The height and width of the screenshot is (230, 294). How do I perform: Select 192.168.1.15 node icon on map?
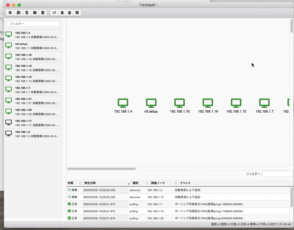(236, 103)
